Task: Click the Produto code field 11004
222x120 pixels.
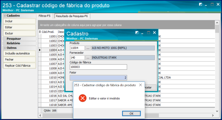Action: (77, 48)
